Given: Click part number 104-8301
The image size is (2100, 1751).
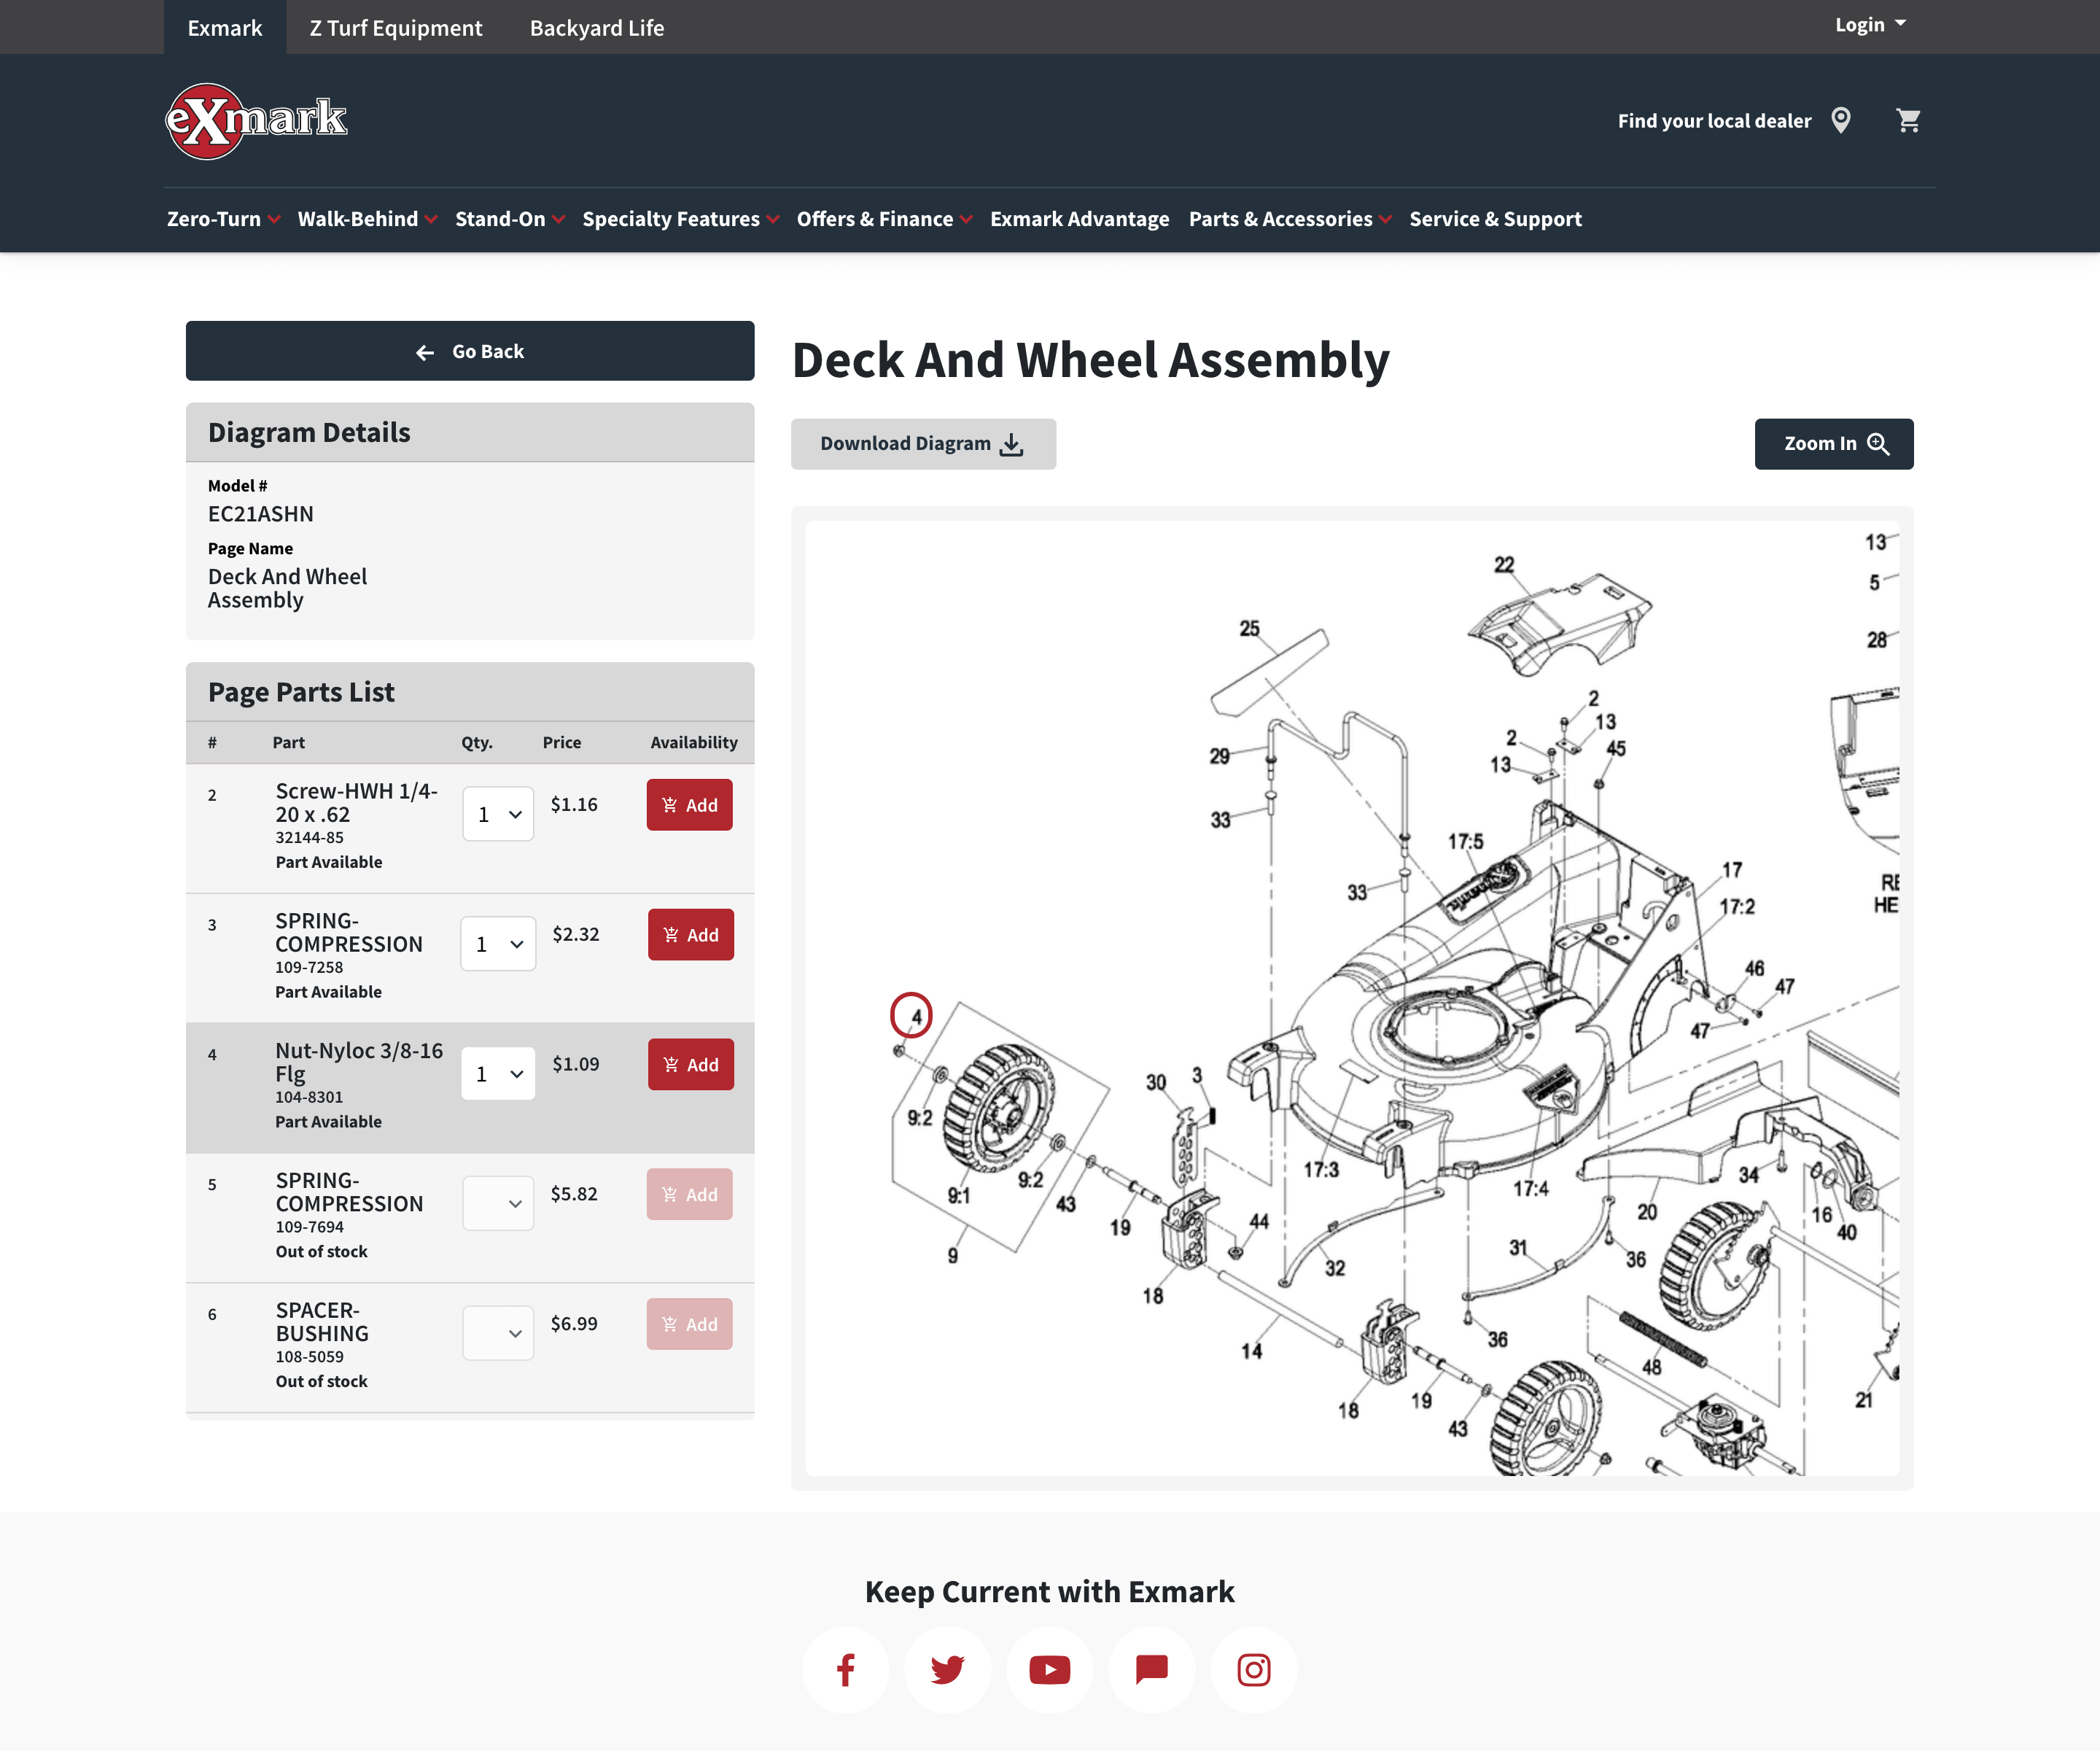Looking at the screenshot, I should (309, 1097).
